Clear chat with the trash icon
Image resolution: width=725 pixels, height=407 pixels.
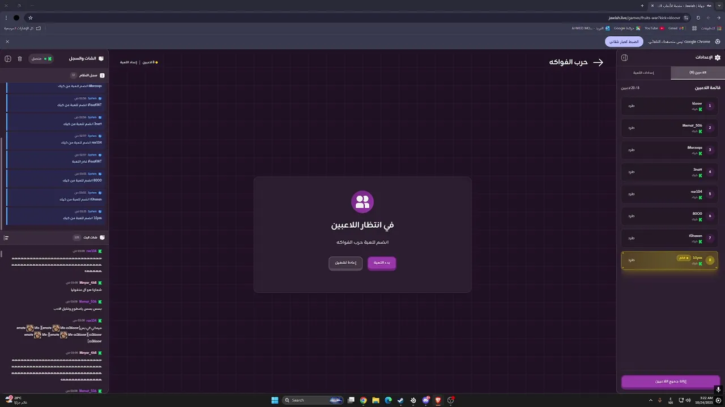click(20, 59)
